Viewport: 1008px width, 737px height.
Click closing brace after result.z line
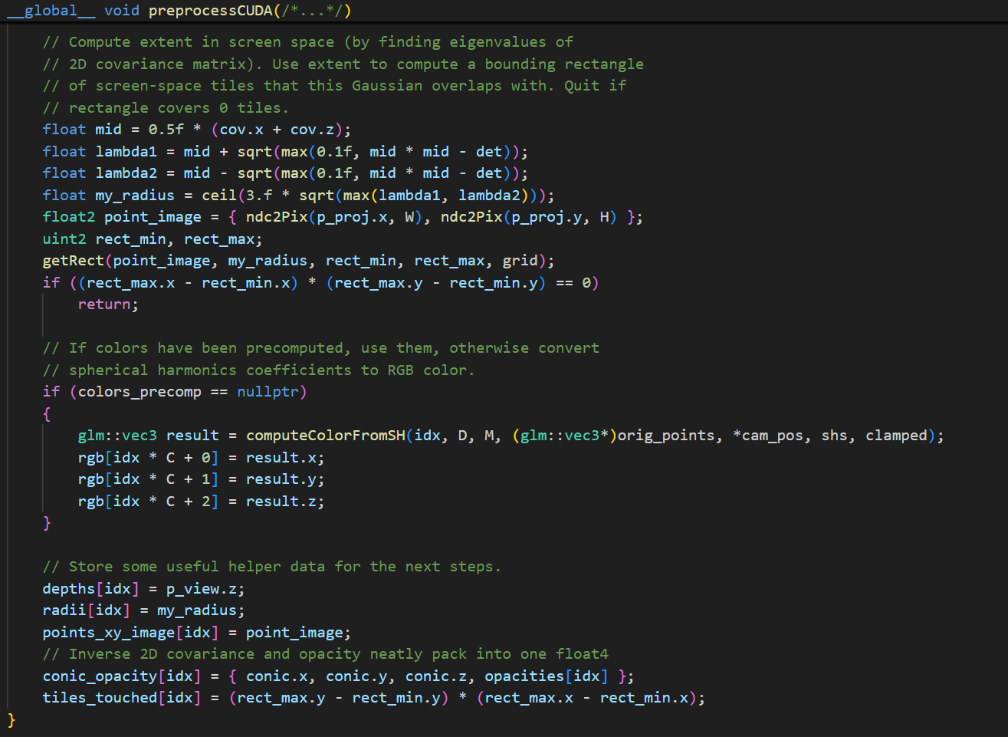(47, 523)
